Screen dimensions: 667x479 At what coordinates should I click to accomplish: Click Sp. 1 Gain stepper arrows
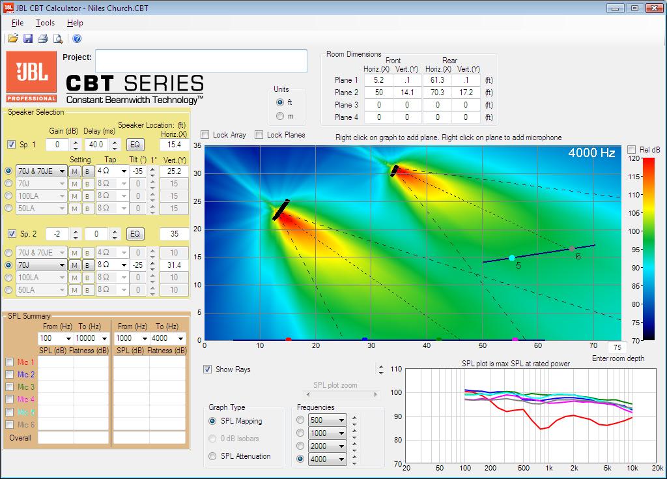point(76,145)
